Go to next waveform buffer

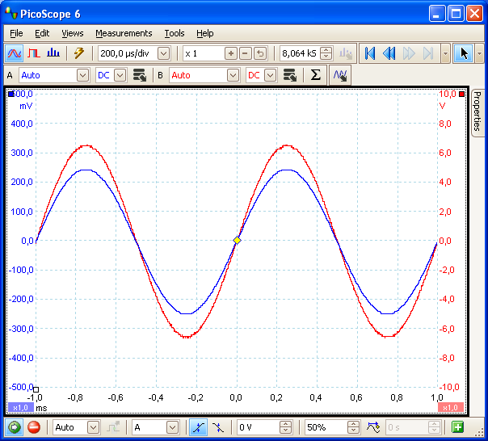pos(409,53)
